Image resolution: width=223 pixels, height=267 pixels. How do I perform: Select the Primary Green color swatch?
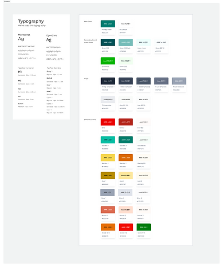(x=108, y=24)
